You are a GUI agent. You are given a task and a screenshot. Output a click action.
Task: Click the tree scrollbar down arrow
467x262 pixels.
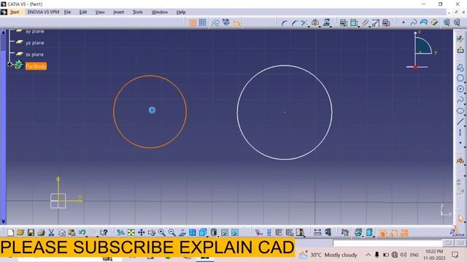3,221
